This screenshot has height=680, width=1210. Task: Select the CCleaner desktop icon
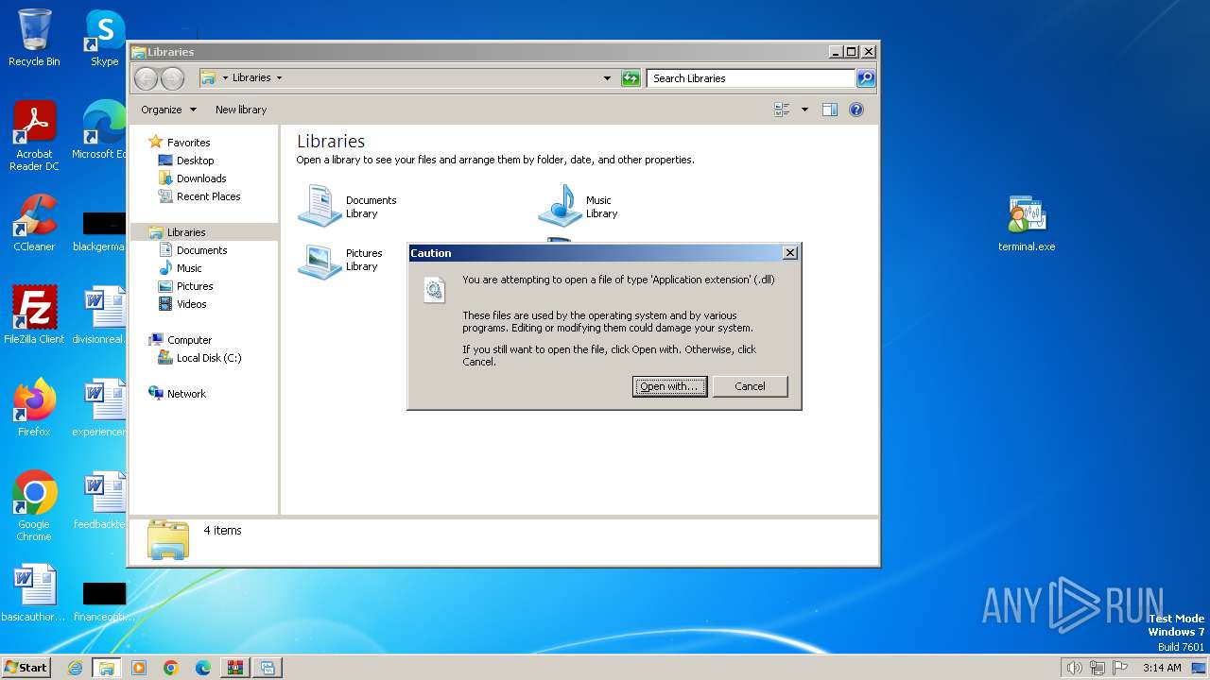pos(34,223)
